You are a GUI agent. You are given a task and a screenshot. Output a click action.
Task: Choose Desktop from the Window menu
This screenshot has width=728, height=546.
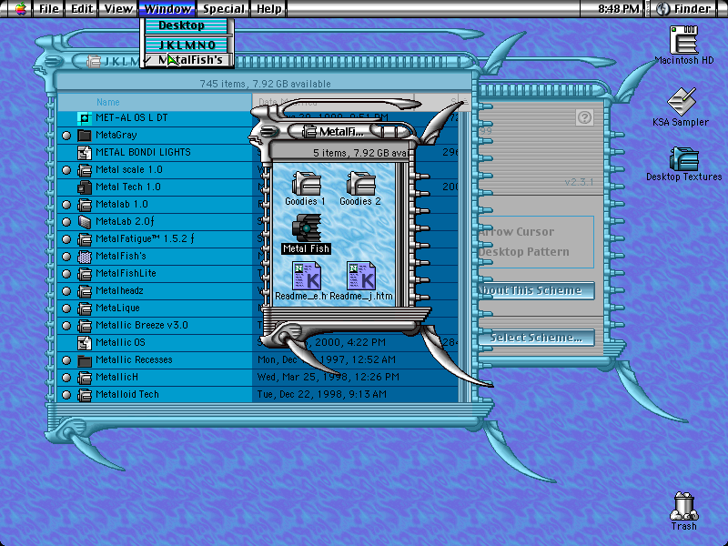[x=187, y=25]
